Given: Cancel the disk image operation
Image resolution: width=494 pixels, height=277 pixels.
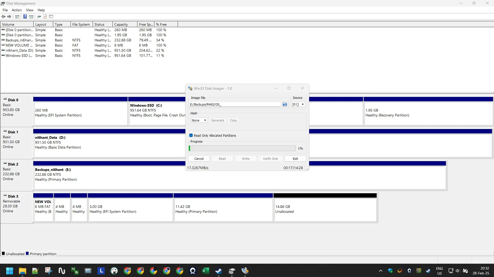Looking at the screenshot, I should pos(199,159).
